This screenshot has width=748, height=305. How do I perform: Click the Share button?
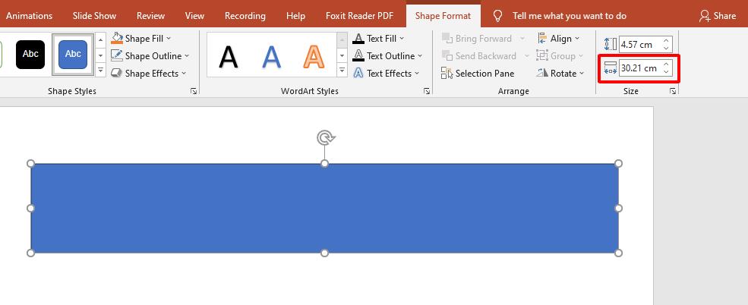pyautogui.click(x=718, y=16)
